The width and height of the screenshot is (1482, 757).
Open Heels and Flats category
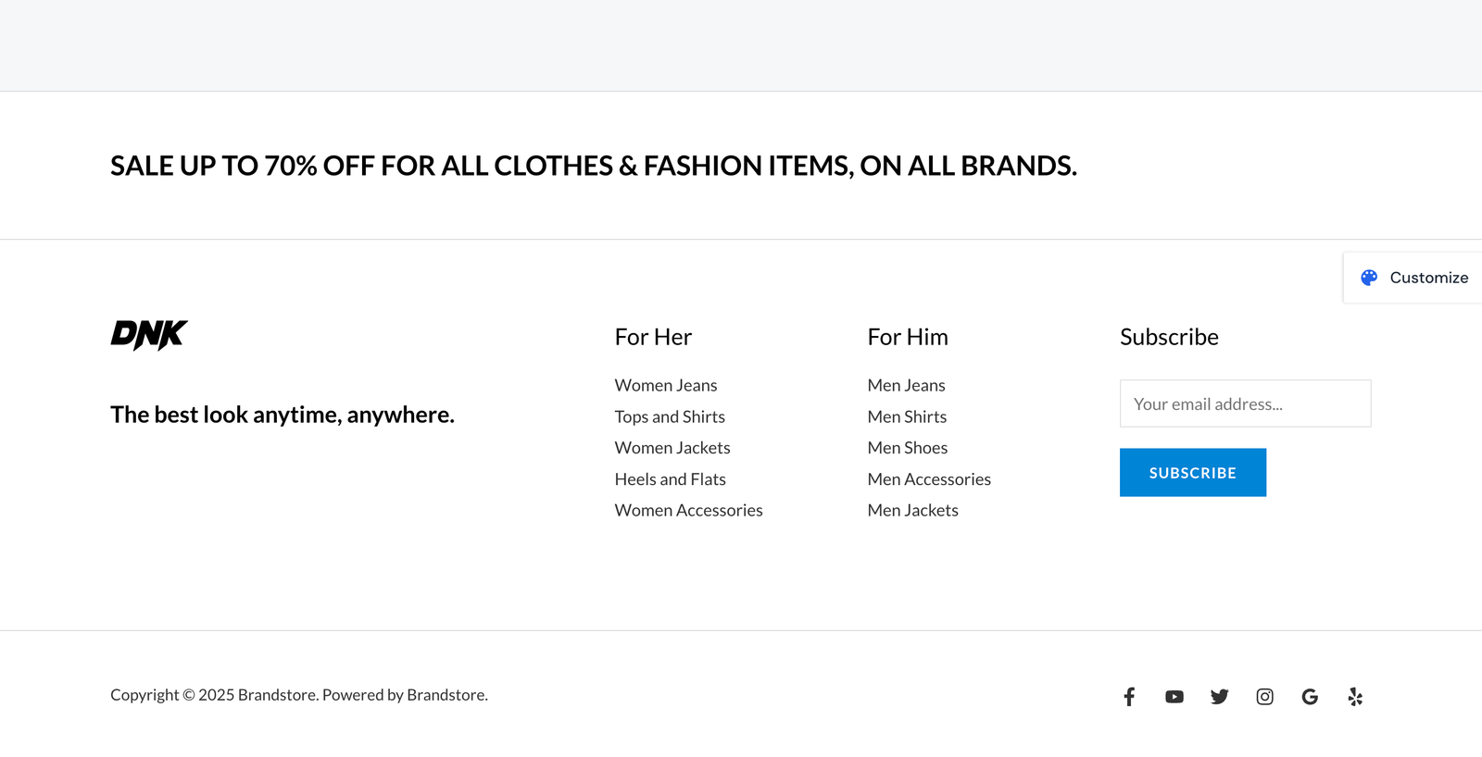671,479
